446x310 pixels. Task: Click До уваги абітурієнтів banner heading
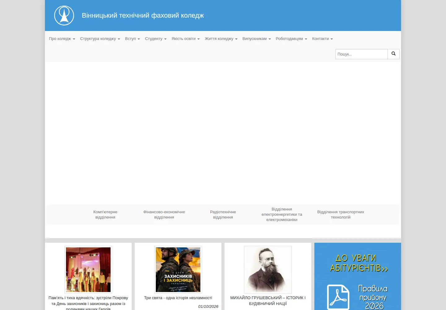359,263
